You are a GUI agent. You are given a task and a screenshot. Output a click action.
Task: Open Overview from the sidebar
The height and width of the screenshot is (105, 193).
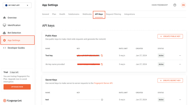pyautogui.click(x=12, y=18)
